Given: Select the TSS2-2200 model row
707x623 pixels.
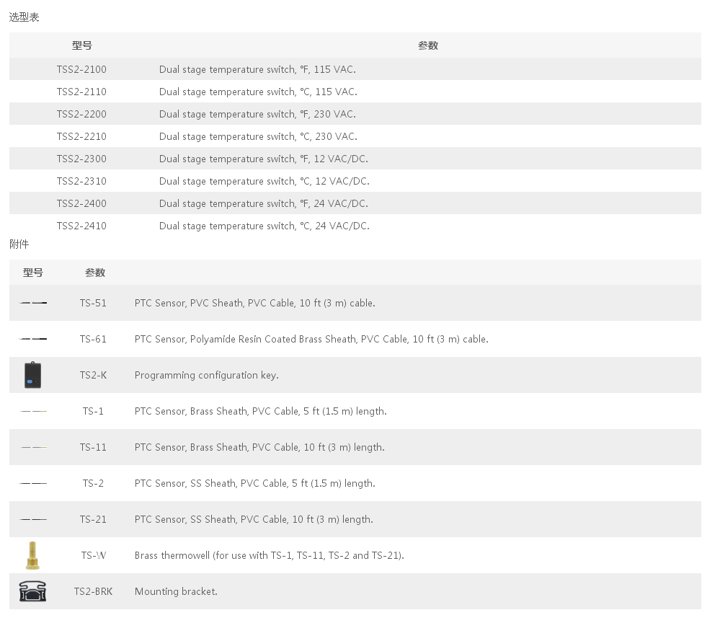Looking at the screenshot, I should tap(355, 114).
